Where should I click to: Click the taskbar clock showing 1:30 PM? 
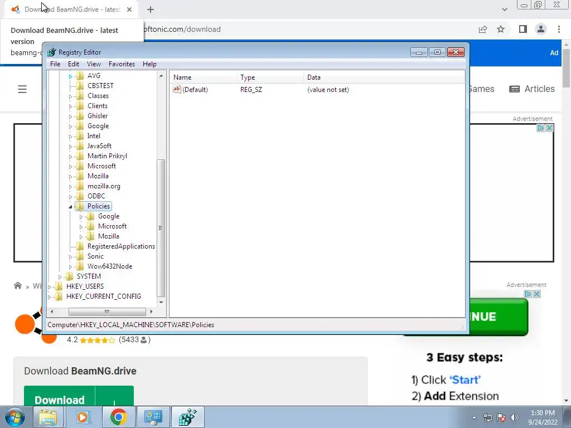(x=543, y=417)
